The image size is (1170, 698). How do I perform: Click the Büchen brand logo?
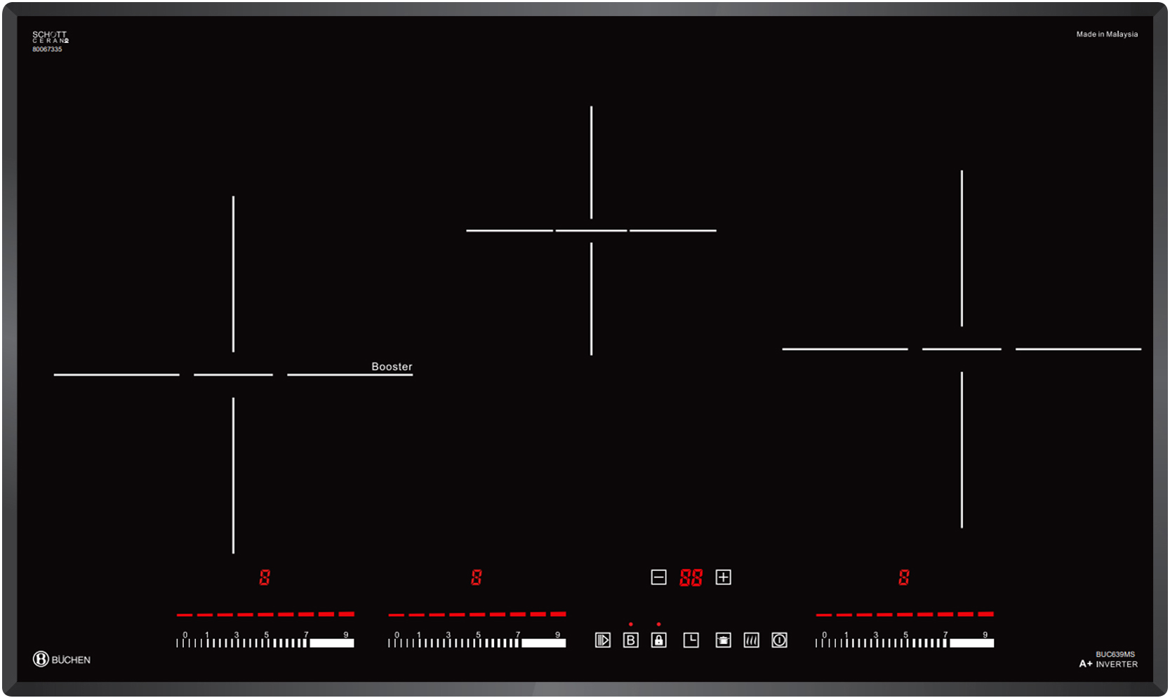click(x=62, y=659)
